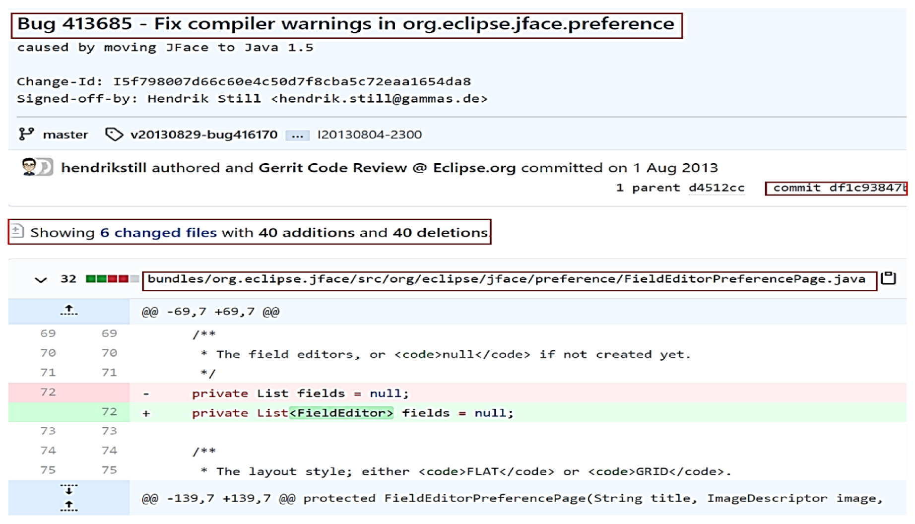Expand the hidden tags ellipsis button
Viewport: 915px width, 524px height.
point(297,135)
